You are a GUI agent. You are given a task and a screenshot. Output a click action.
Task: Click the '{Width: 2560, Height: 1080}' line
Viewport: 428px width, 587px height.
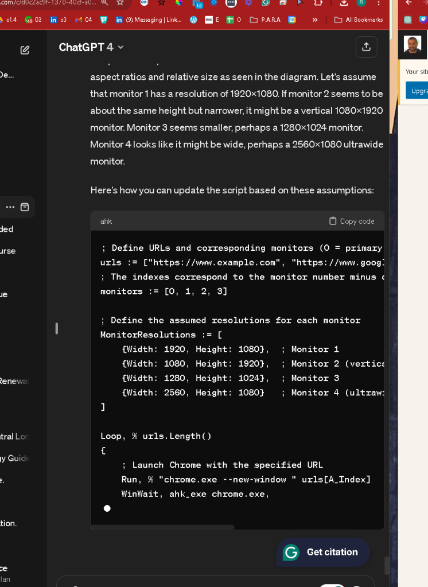193,392
